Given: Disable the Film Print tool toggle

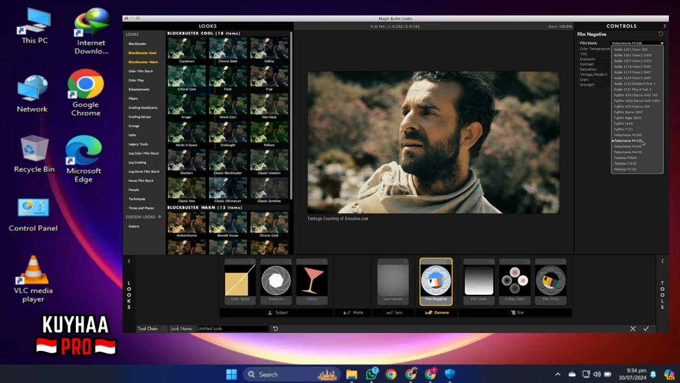Looking at the screenshot, I should (x=564, y=261).
